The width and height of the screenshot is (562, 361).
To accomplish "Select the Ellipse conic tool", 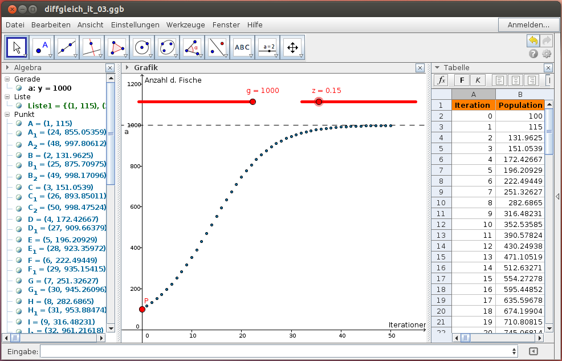I will (x=167, y=47).
